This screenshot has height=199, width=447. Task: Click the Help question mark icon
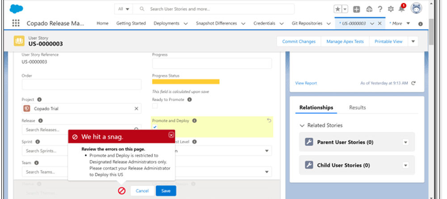[380, 9]
